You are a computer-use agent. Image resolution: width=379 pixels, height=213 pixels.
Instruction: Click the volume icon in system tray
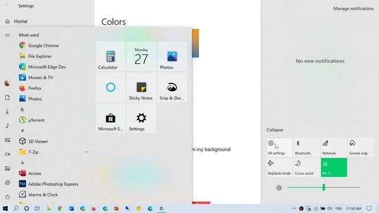[330, 208]
